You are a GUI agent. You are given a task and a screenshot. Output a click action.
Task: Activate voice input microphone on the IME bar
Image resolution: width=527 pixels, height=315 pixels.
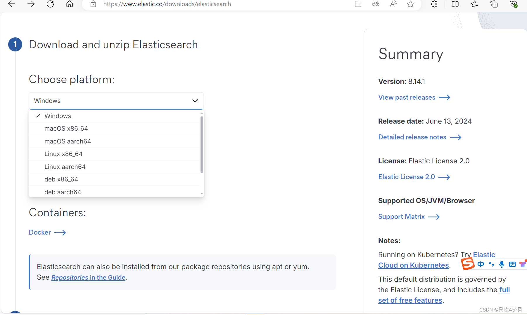coord(502,264)
